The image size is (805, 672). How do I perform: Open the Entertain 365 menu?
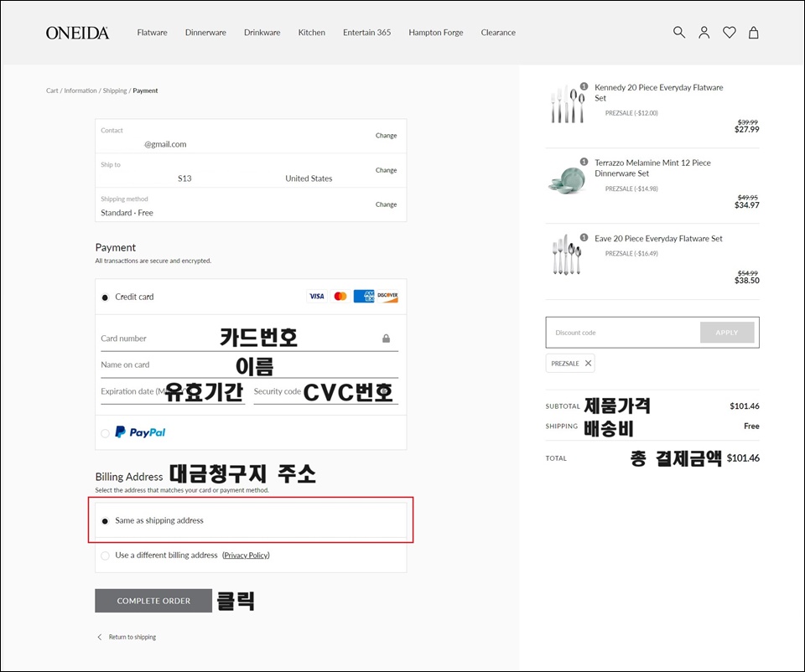366,33
